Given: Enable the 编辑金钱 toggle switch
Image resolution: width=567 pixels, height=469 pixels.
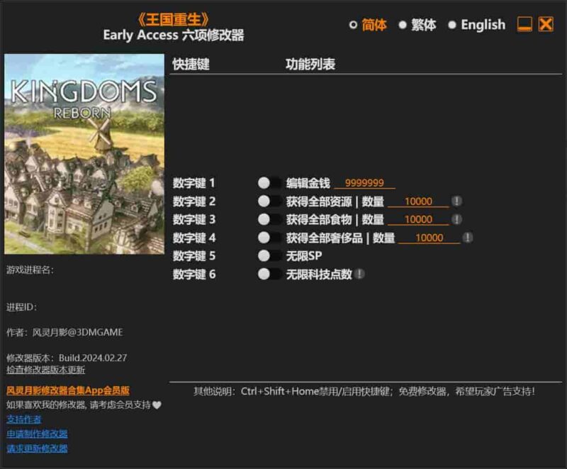Looking at the screenshot, I should 268,182.
